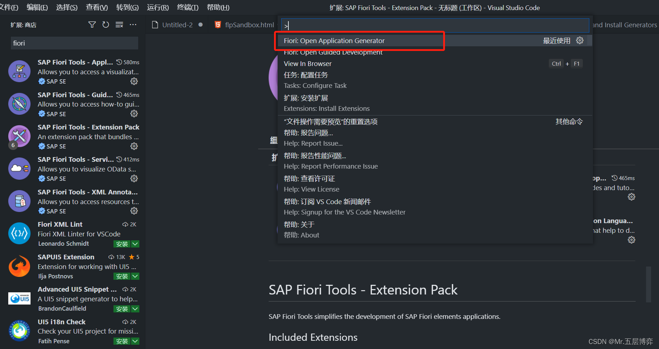
Task: Focus the command palette input field
Action: (435, 25)
